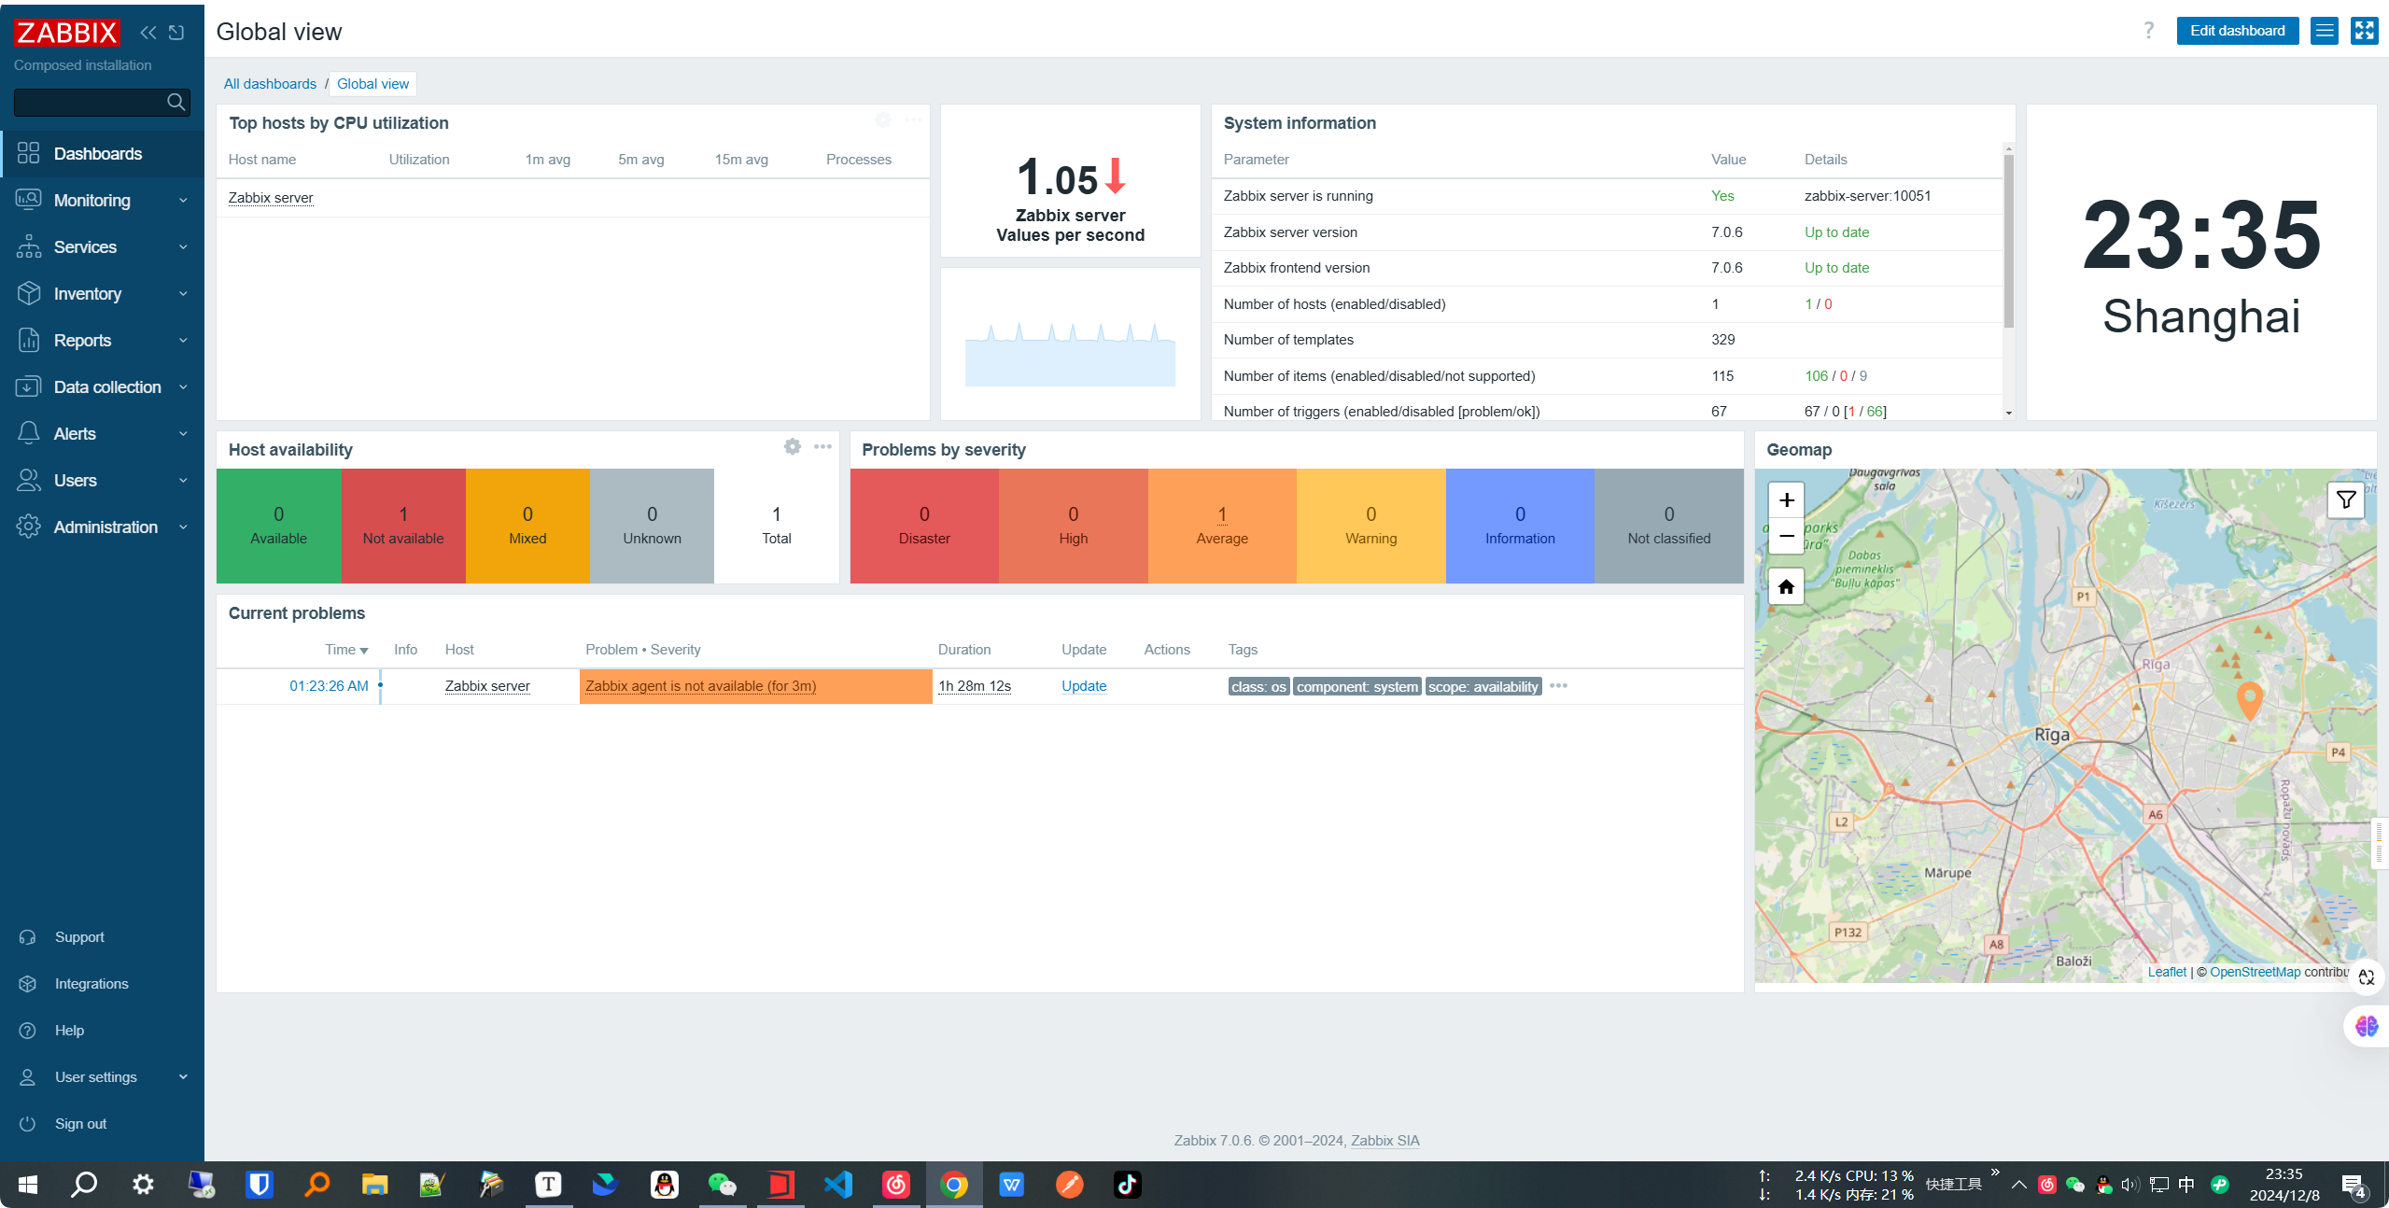Open the dashboard actions hamburger menu
Viewport: 2389px width, 1208px height.
coord(2324,31)
